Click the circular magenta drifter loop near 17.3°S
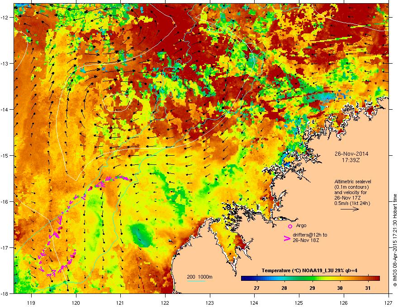This screenshot has height=307, width=398. [57, 263]
